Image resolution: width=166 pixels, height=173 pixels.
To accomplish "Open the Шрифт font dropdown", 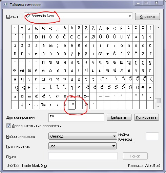I will click(x=79, y=16).
